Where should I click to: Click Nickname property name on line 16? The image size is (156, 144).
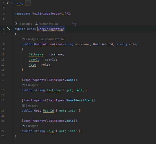54,90
